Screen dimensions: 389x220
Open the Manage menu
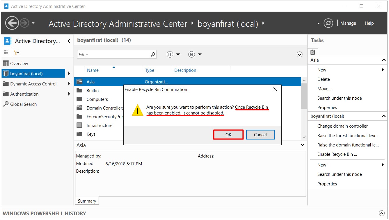point(348,23)
